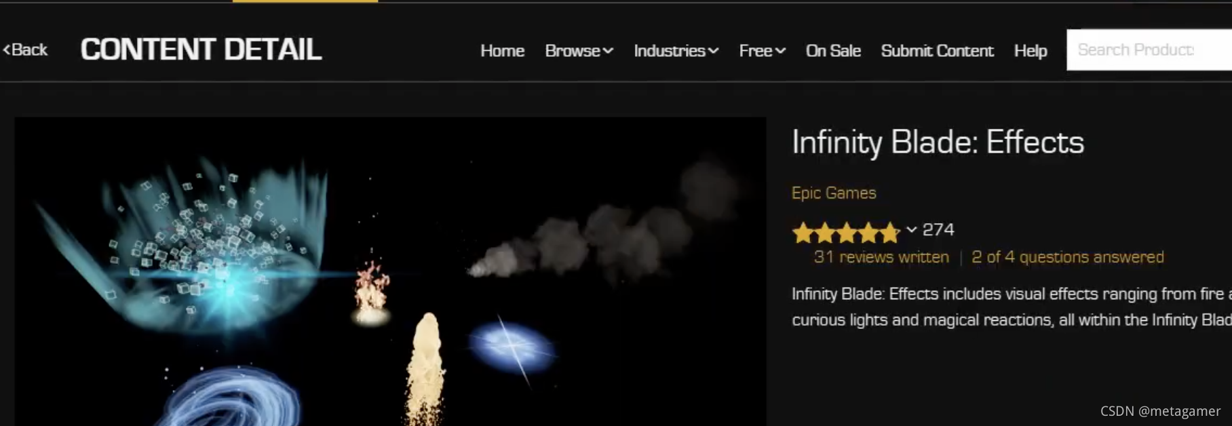Click the Back arrow link
1232x426 pixels.
pos(25,50)
